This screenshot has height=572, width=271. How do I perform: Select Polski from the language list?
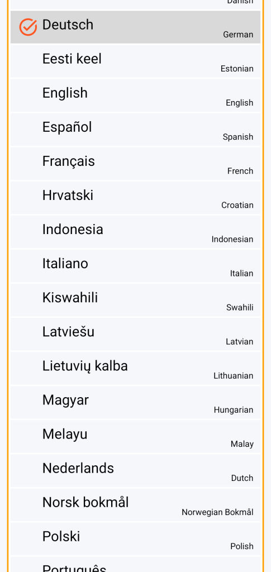click(135, 538)
